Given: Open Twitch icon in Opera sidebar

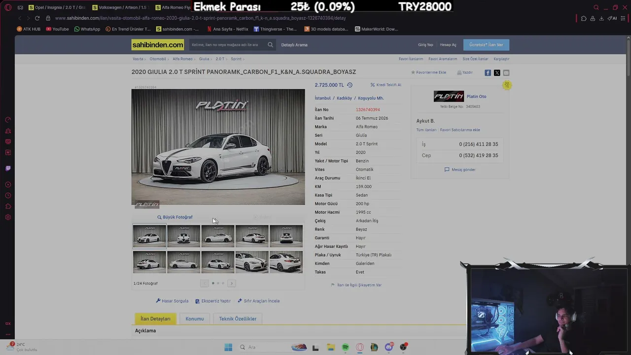Looking at the screenshot, I should 8,169.
